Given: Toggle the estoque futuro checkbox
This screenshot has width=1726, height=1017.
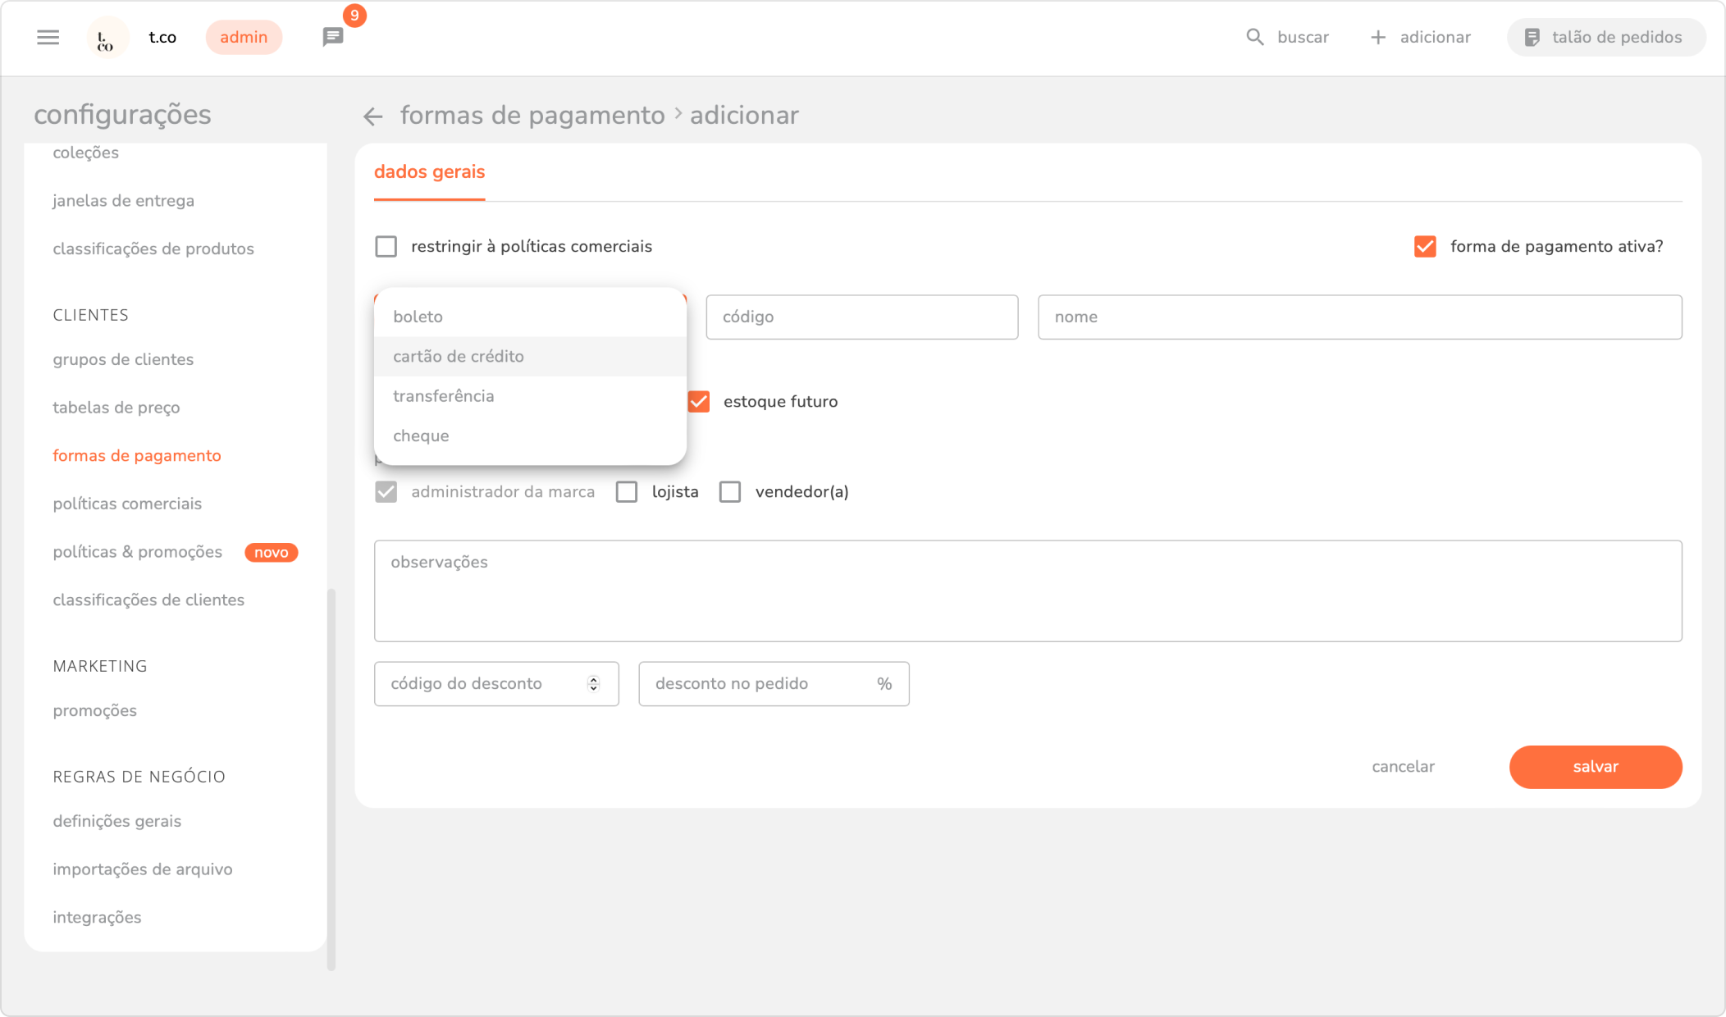Looking at the screenshot, I should (699, 402).
